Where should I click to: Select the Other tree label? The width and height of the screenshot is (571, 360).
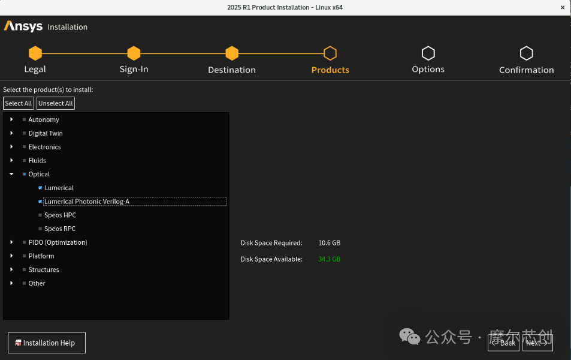[x=37, y=283]
